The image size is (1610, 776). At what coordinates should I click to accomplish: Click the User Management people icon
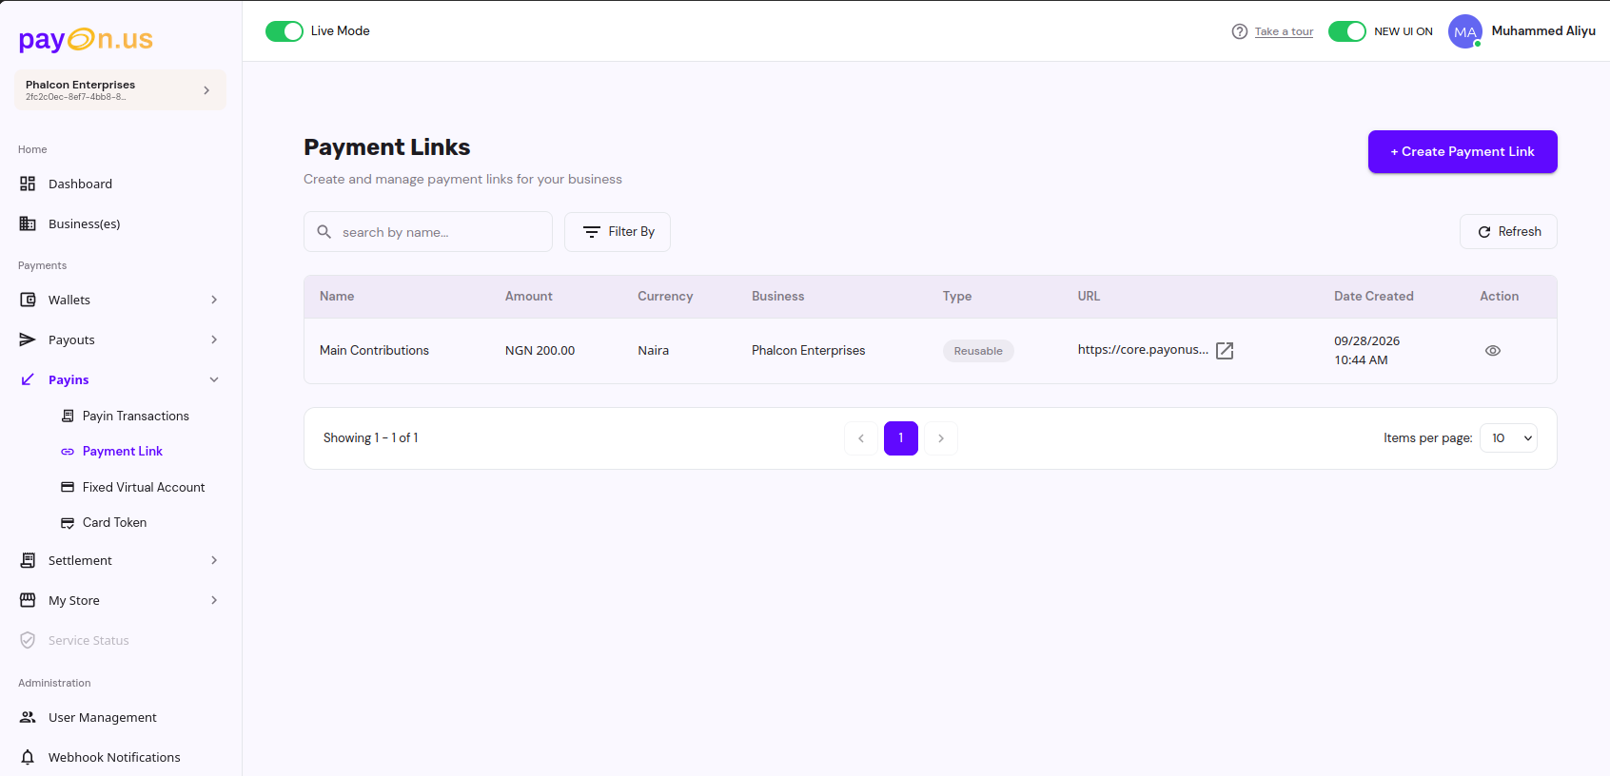(28, 717)
